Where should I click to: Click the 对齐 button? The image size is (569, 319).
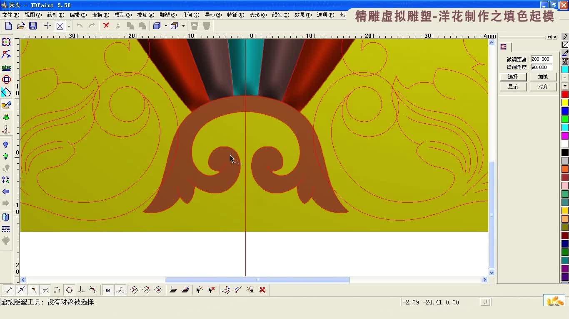[543, 87]
